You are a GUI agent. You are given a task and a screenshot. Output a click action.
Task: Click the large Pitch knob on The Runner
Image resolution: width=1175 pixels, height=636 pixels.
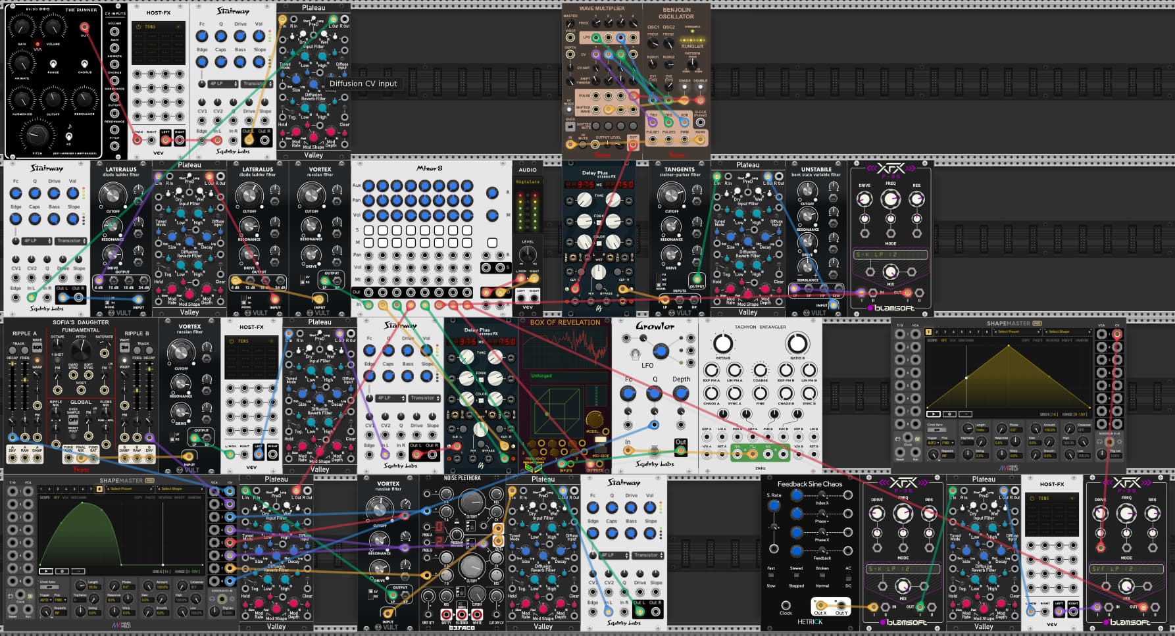click(x=37, y=135)
